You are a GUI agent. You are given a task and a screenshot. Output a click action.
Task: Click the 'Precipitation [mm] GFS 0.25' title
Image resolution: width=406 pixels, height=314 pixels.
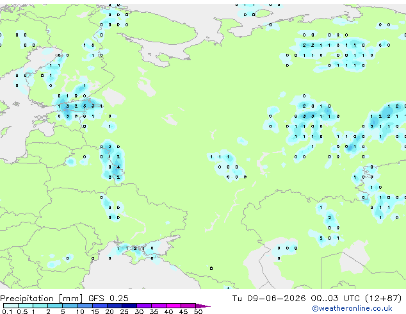pyautogui.click(x=64, y=298)
